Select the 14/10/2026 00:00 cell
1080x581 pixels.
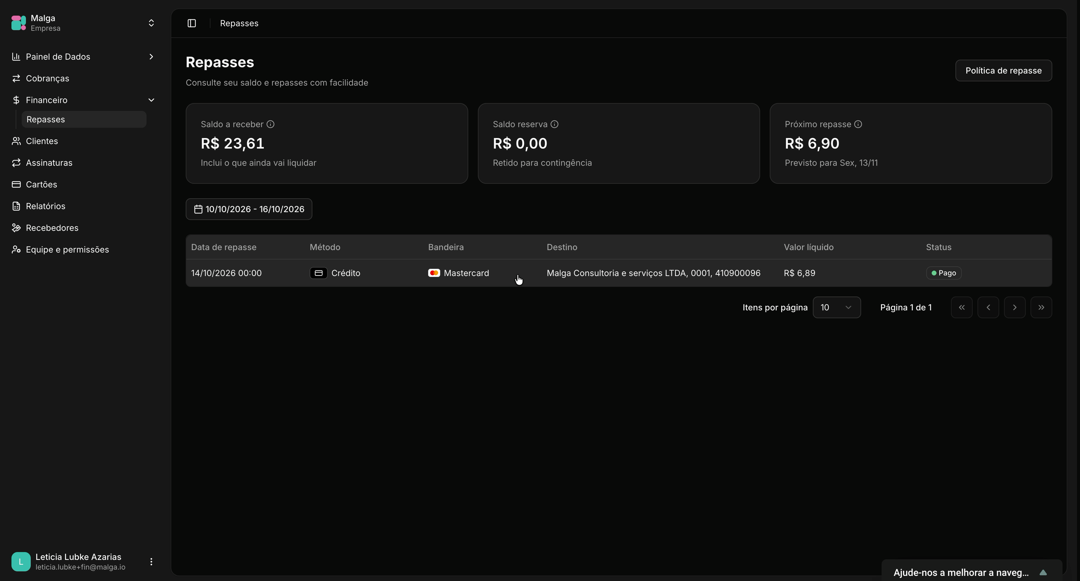point(226,273)
